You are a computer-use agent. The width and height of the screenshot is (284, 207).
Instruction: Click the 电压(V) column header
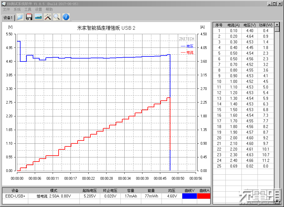250,25
